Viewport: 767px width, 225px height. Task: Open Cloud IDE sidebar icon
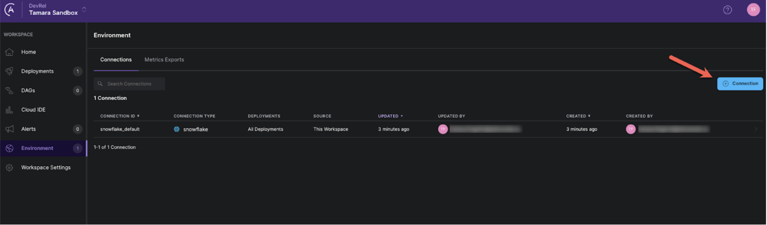[9, 110]
